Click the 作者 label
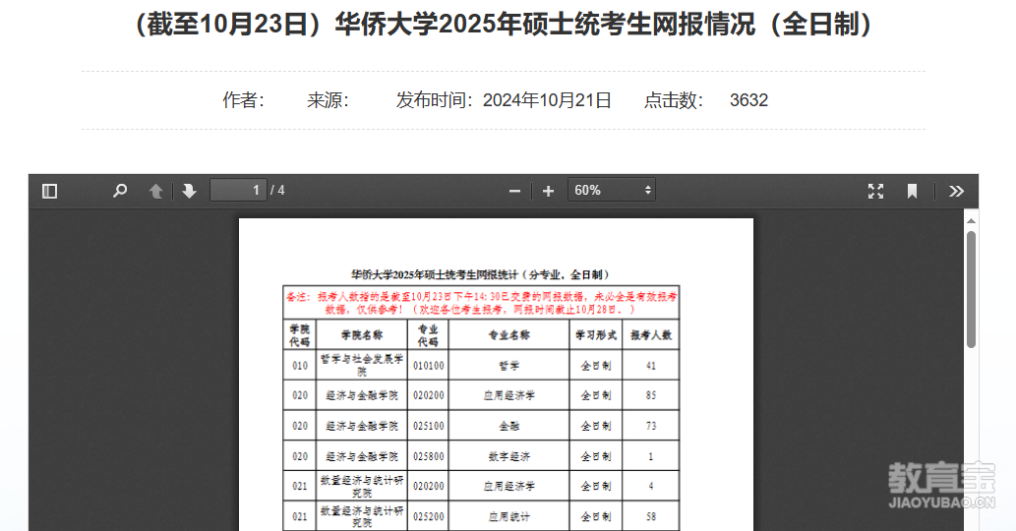The height and width of the screenshot is (531, 1016). (x=244, y=100)
